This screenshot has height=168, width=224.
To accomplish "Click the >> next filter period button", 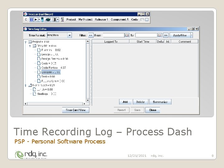I will (x=166, y=35).
